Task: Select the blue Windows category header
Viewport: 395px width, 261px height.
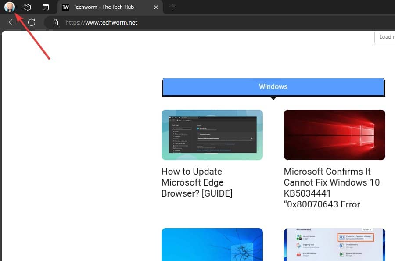Action: point(273,86)
